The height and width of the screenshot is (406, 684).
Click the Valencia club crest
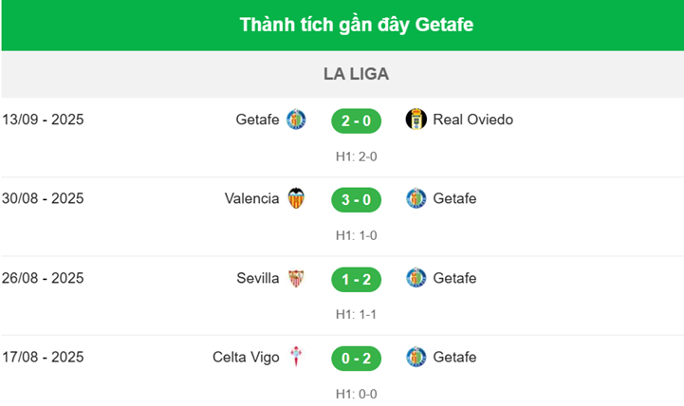tap(296, 199)
